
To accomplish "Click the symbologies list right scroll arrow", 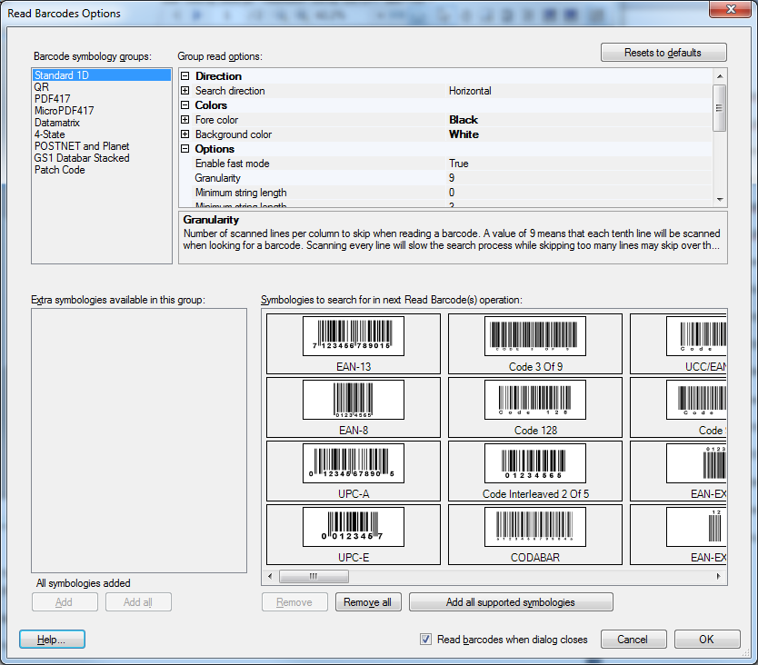I will pyautogui.click(x=719, y=576).
